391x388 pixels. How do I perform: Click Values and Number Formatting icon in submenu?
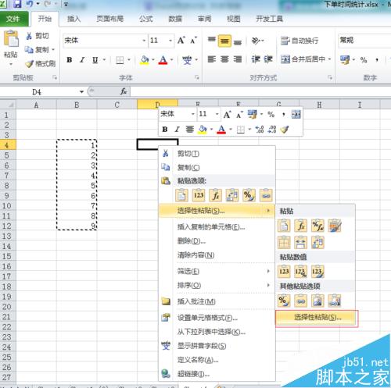(x=300, y=272)
